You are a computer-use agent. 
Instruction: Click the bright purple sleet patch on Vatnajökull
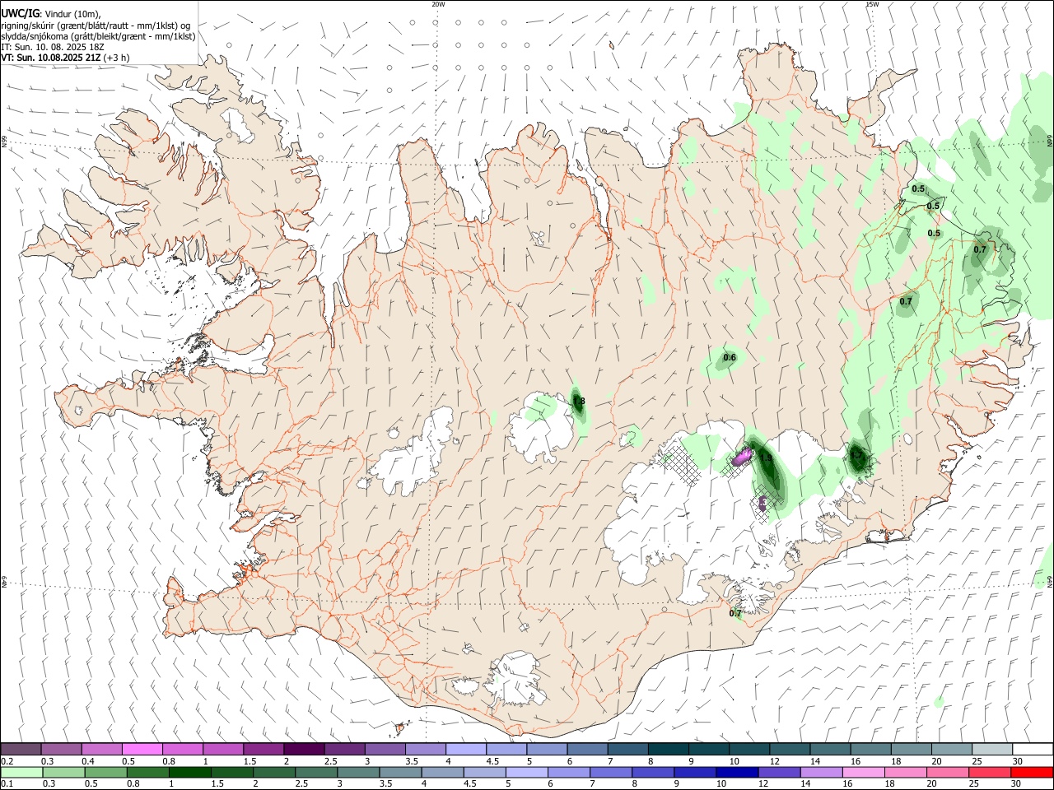[744, 455]
